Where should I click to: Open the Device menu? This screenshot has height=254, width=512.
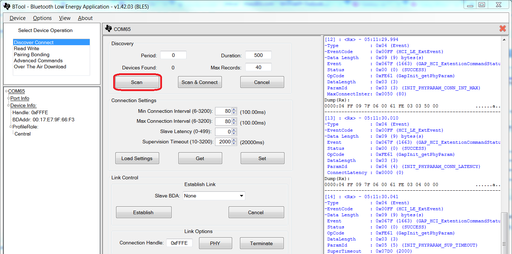[x=17, y=18]
